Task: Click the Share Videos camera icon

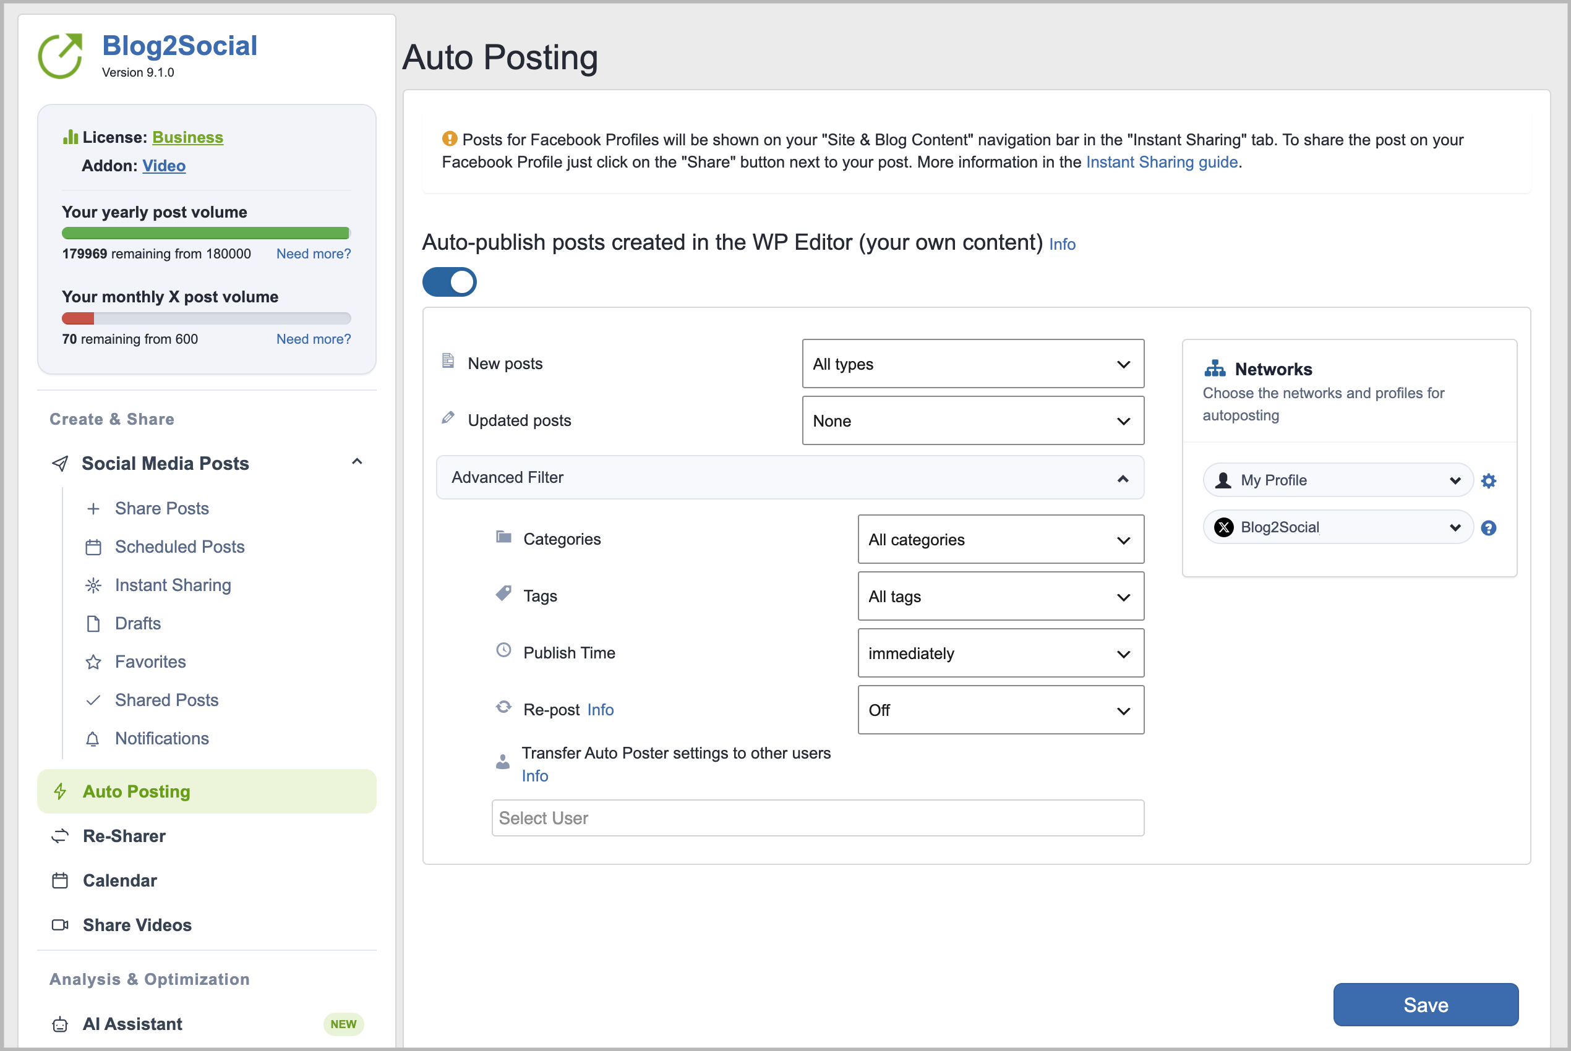Action: 59,925
